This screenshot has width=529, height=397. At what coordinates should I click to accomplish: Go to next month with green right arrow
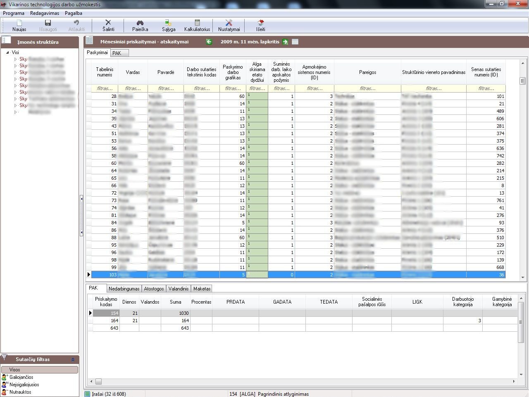tap(285, 42)
